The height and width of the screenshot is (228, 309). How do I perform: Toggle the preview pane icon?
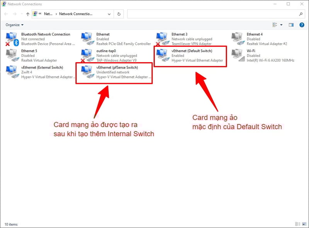tap(290, 25)
